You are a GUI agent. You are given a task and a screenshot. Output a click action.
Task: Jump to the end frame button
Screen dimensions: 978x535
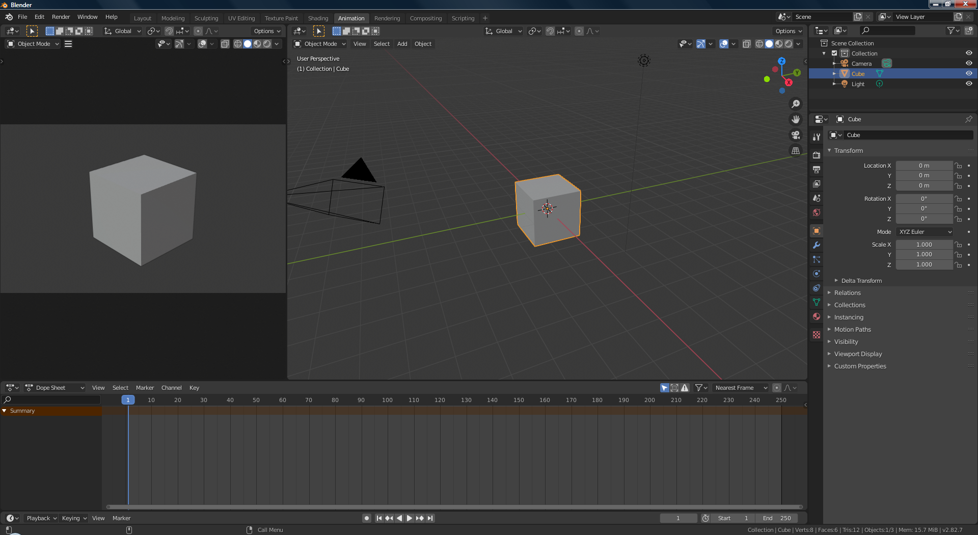(x=430, y=518)
